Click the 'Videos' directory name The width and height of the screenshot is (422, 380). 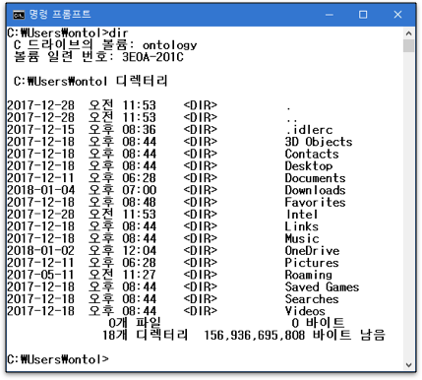[x=305, y=311]
